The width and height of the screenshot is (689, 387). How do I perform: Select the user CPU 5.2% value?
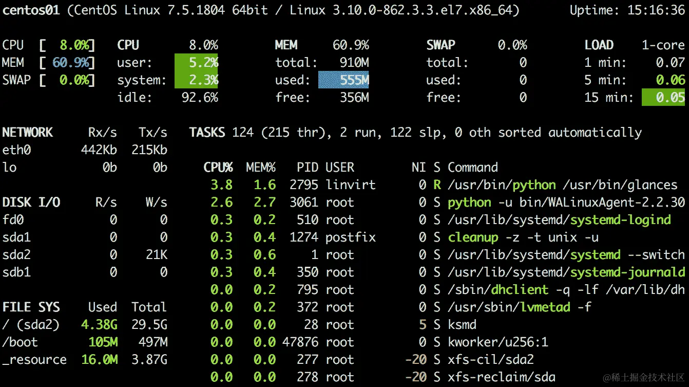coord(203,63)
